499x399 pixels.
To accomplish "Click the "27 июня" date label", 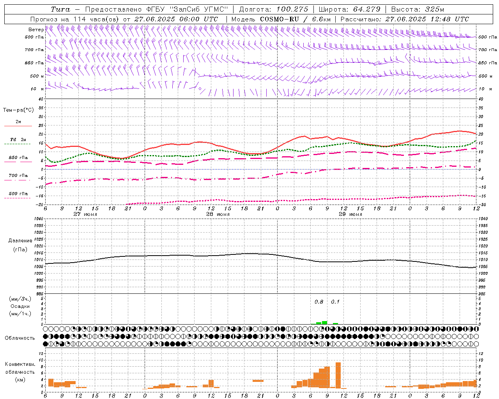I will (x=85, y=214).
